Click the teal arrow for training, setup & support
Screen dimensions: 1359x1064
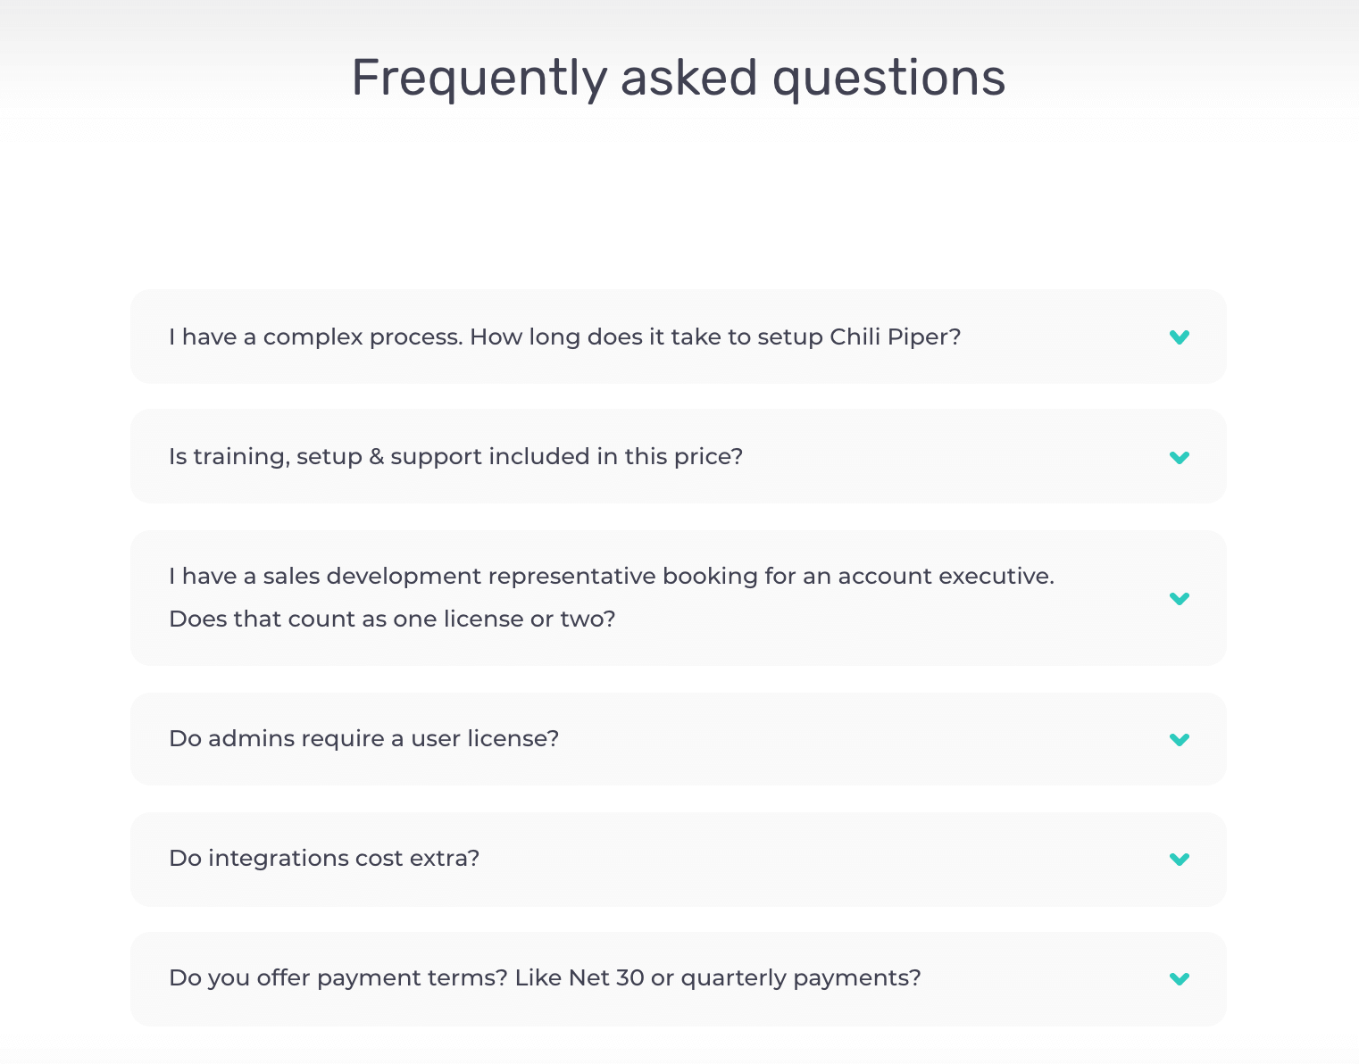click(1180, 458)
